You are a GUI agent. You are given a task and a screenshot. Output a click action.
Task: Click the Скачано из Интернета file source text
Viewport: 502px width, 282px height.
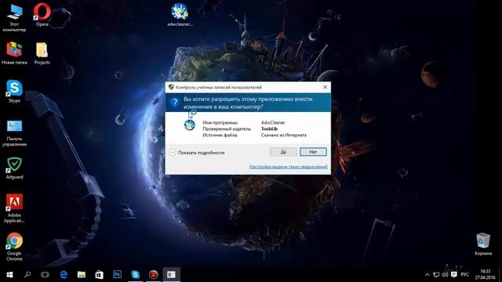[284, 136]
